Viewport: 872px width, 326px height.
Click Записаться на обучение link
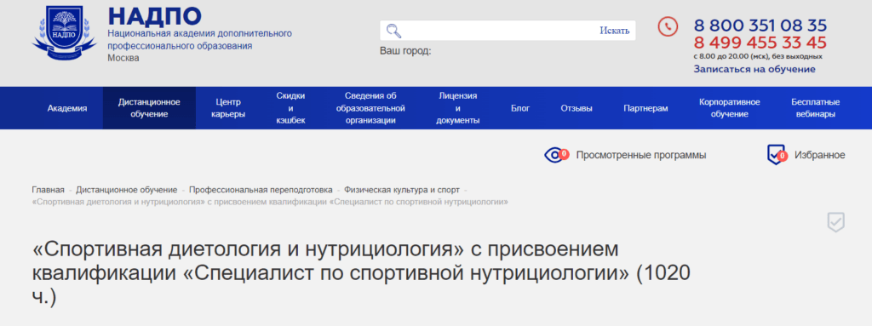pos(754,69)
